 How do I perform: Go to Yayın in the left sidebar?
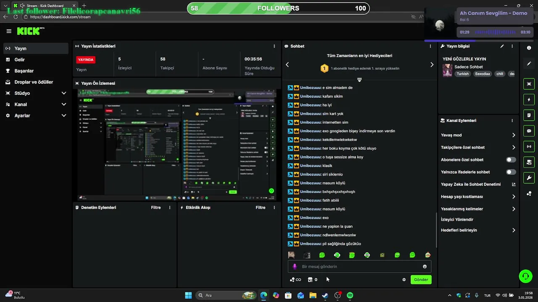(35, 49)
